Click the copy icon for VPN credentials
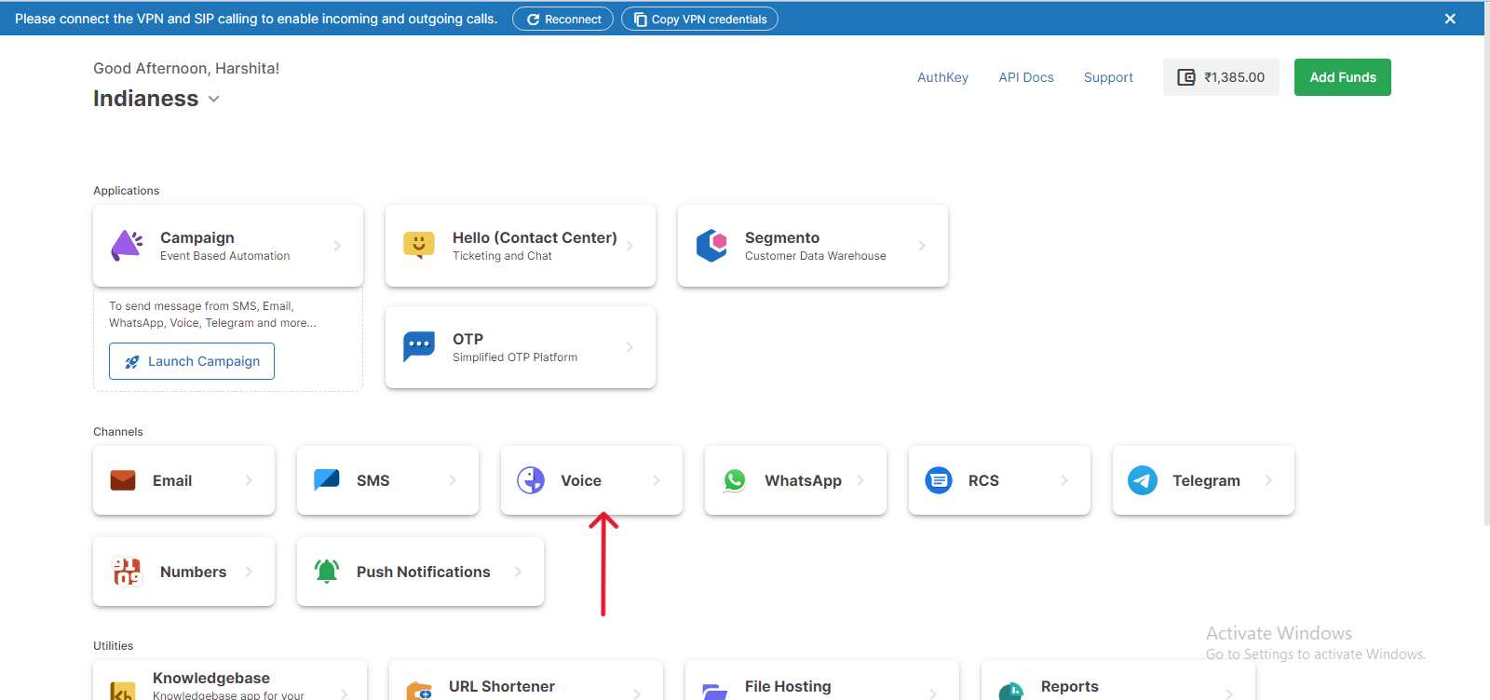Image resolution: width=1490 pixels, height=700 pixels. (x=641, y=20)
